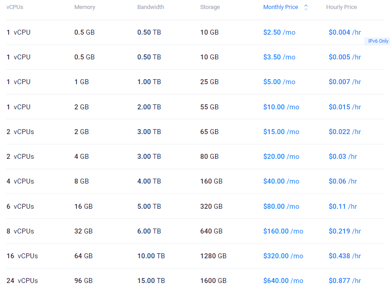The height and width of the screenshot is (292, 390).
Task: Choose the $80.00 /mo plan
Action: tap(281, 207)
